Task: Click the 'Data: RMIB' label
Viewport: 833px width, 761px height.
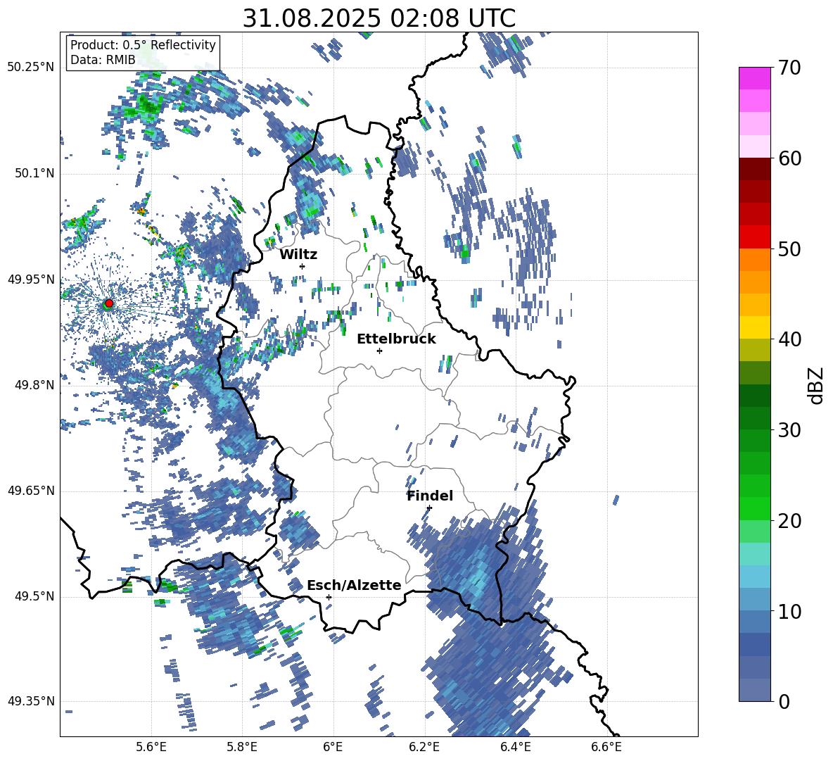Action: (103, 60)
